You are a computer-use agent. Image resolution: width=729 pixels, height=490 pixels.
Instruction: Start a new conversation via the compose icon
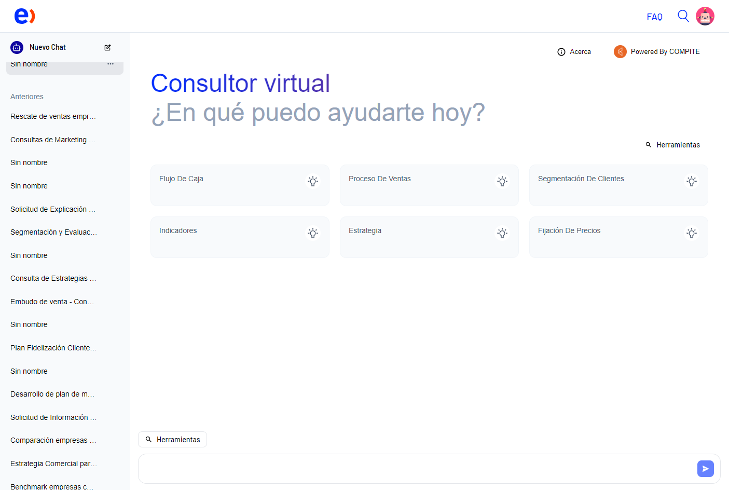tap(107, 47)
